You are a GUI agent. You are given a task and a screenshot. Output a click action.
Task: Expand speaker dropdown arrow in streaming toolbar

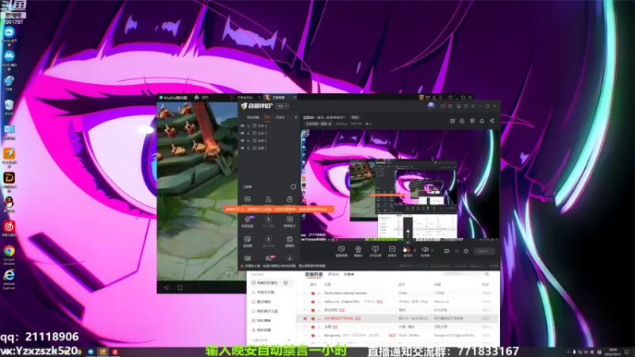pos(432,250)
